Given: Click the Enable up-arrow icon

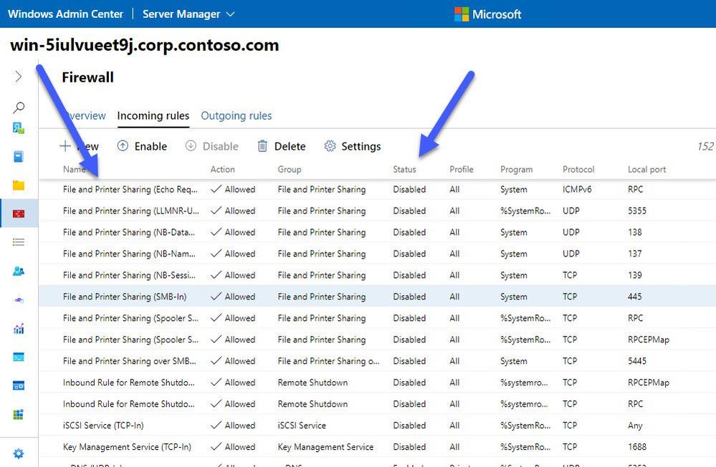Looking at the screenshot, I should tap(123, 146).
